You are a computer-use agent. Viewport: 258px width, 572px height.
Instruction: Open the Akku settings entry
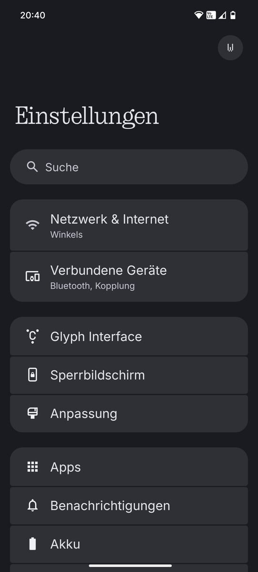(x=129, y=544)
